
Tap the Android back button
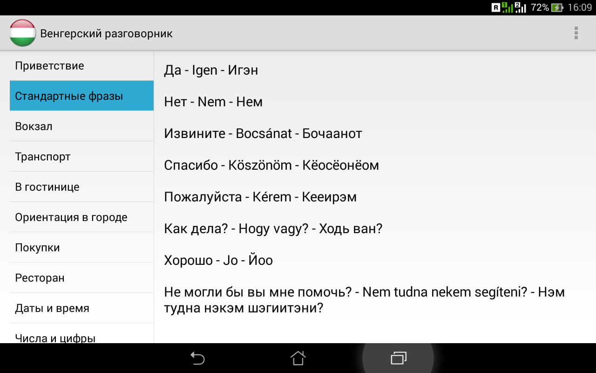pyautogui.click(x=197, y=358)
